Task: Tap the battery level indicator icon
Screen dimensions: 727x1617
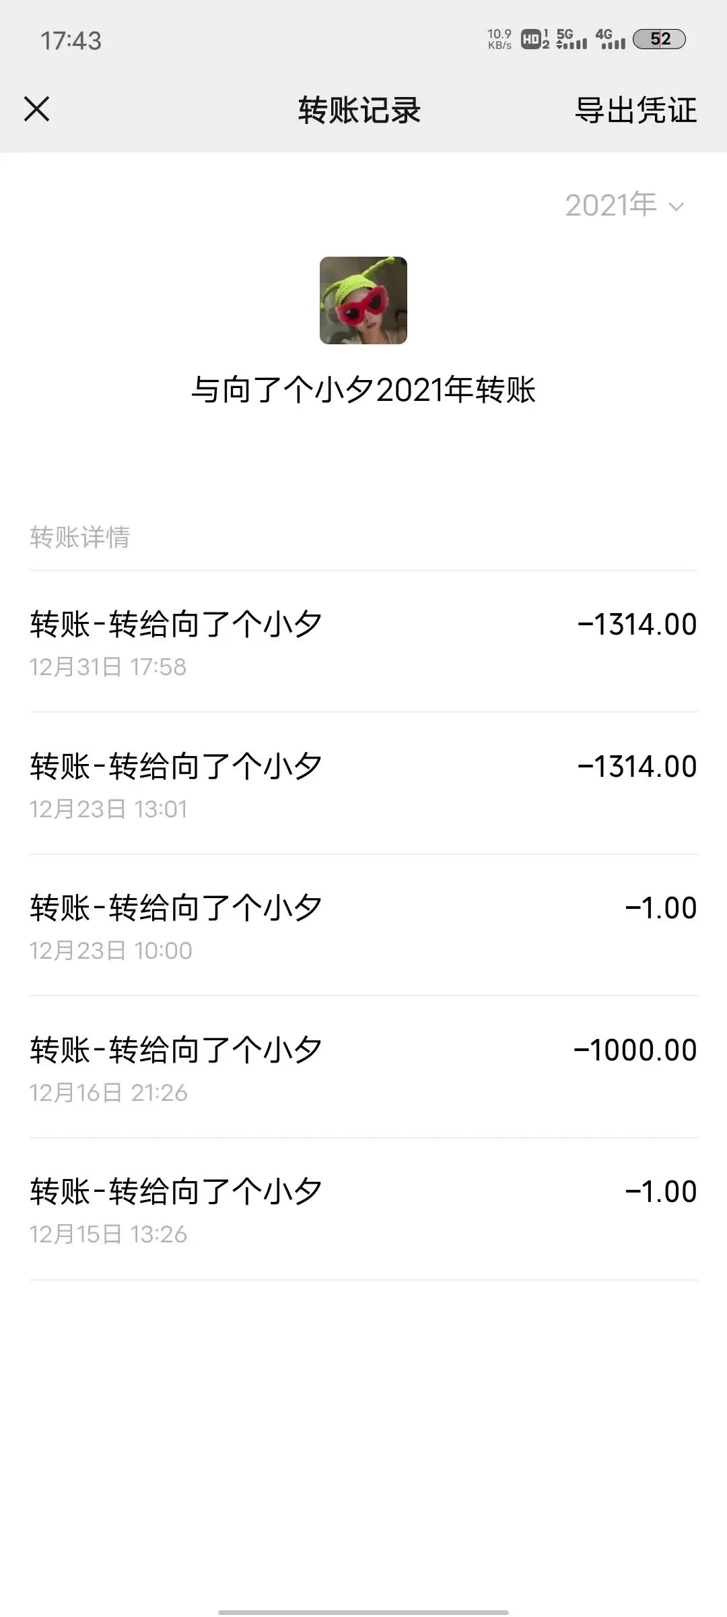Action: 659,39
